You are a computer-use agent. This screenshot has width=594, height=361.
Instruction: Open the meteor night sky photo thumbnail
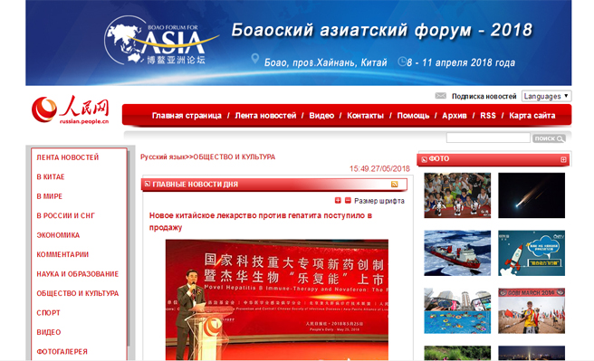pos(532,195)
